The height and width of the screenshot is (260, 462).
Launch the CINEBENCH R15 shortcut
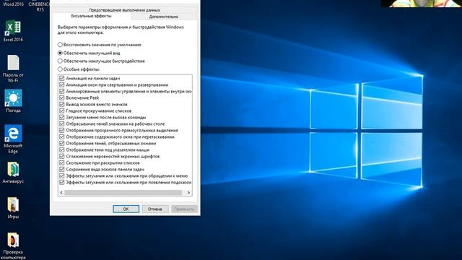point(40,6)
